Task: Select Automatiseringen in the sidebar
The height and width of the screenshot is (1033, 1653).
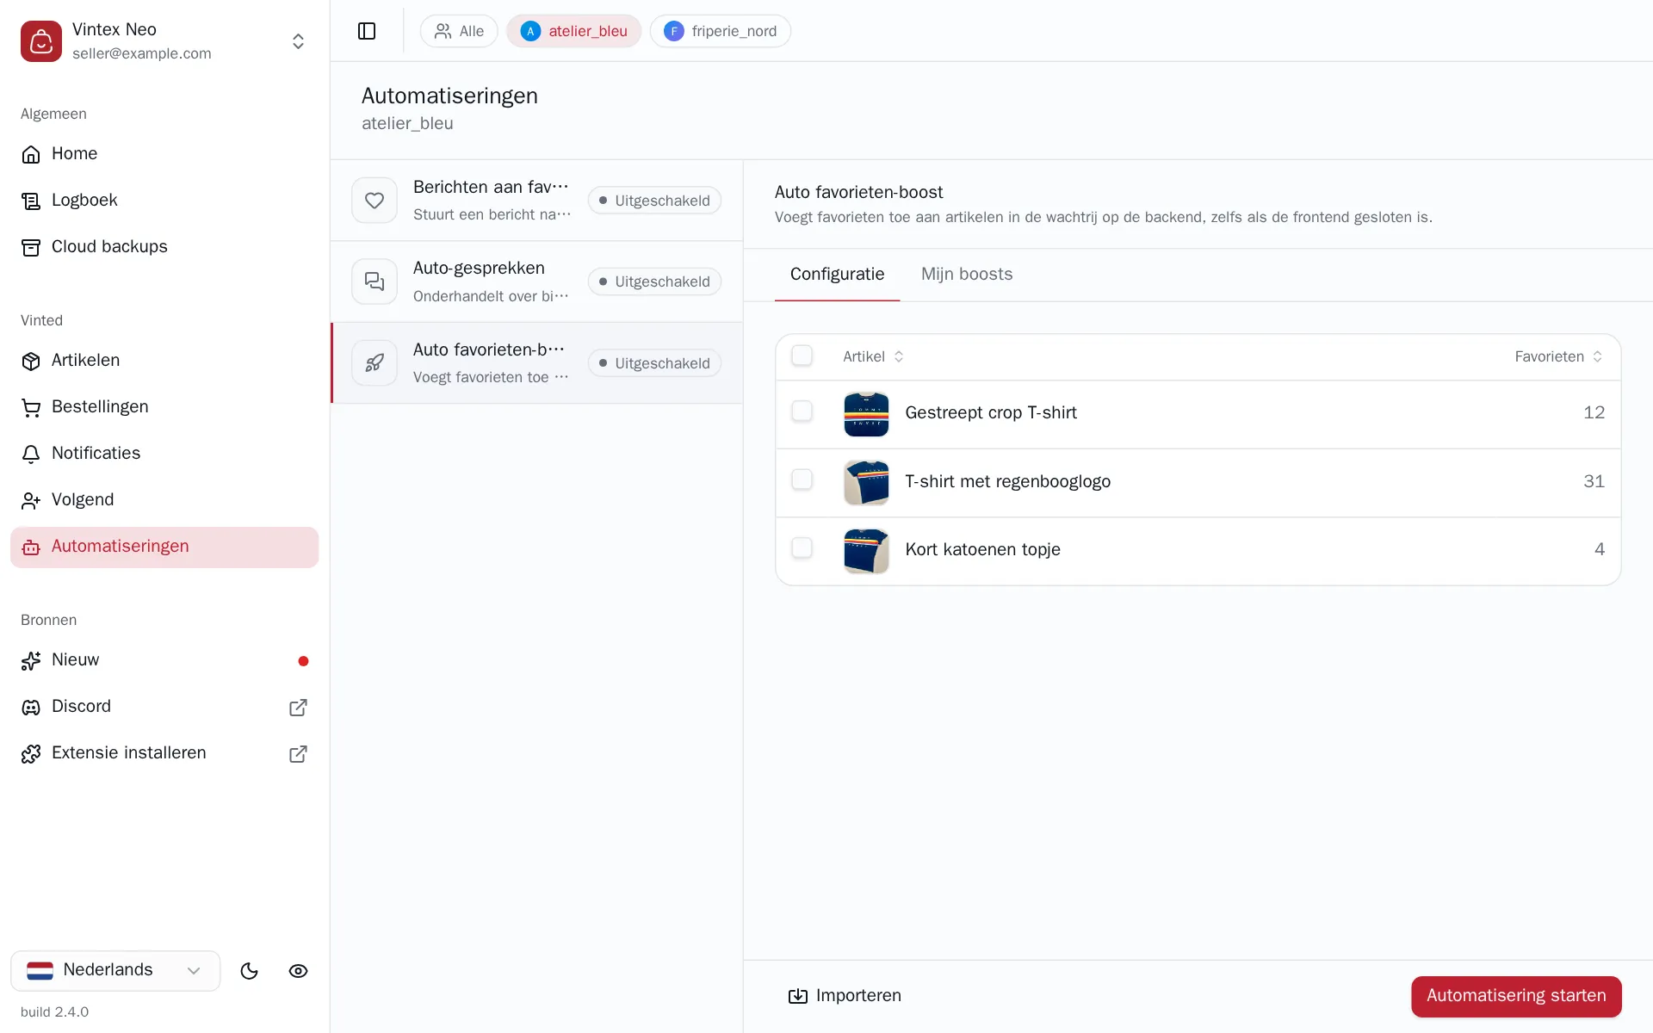Action: click(x=164, y=547)
